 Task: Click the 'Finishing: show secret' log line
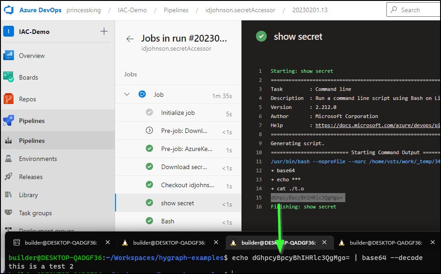tap(303, 207)
